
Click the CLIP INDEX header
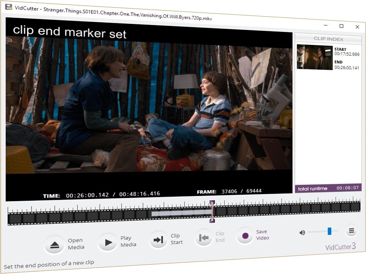(328, 39)
